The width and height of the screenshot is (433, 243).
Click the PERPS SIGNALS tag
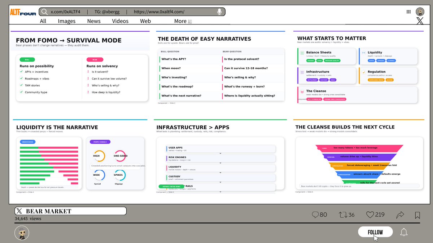coord(100,142)
